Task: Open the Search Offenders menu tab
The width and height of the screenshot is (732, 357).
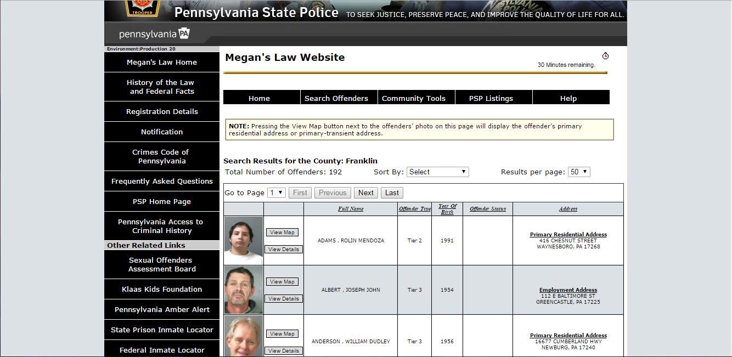Action: [336, 98]
